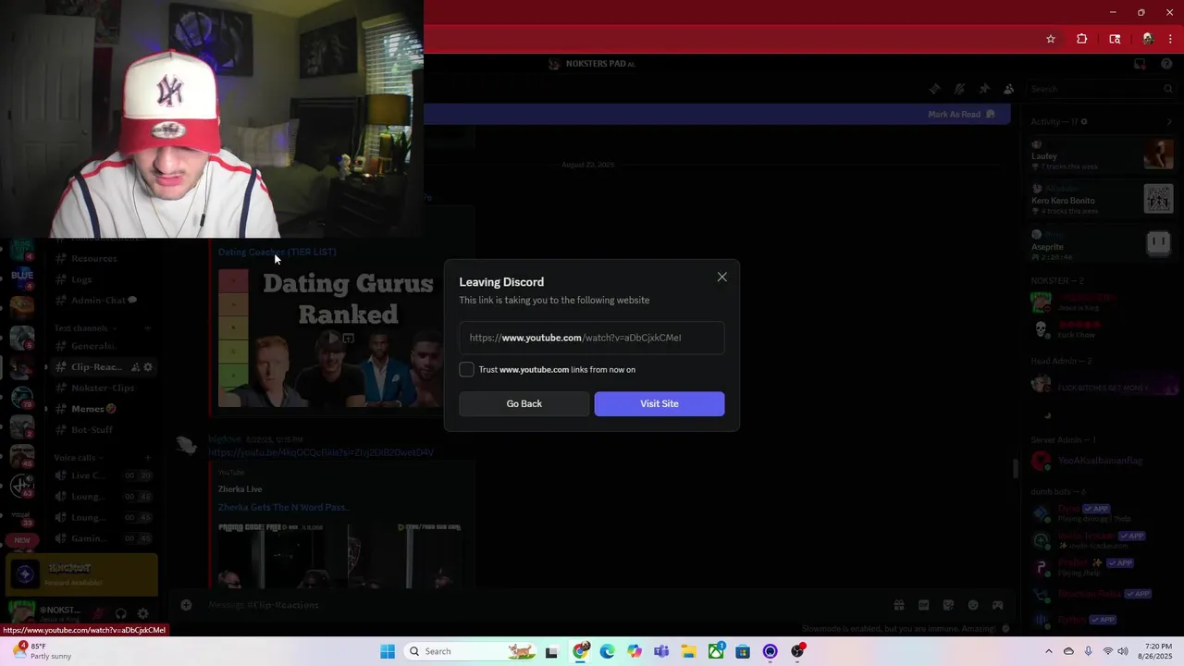Click message attachment plus button
The image size is (1184, 666).
pos(186,605)
